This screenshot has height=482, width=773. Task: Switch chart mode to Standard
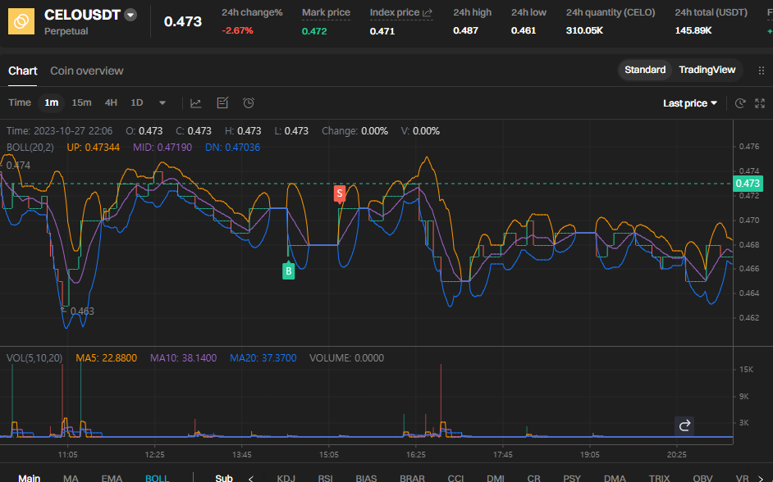(645, 70)
